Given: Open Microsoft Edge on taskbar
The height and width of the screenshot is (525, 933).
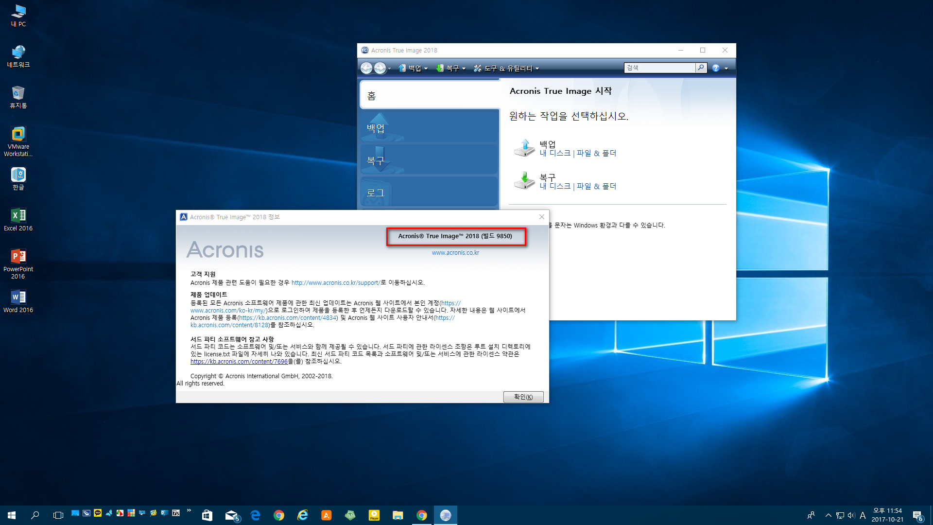Looking at the screenshot, I should pos(256,515).
